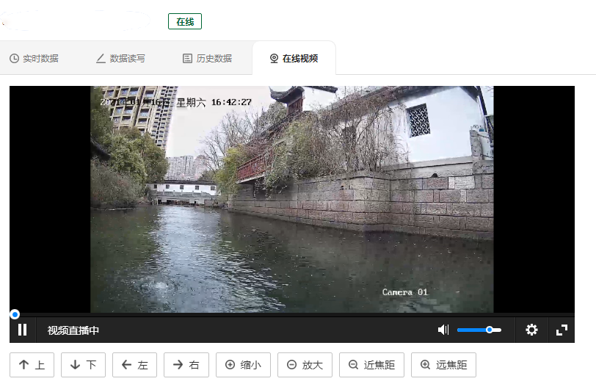Set near focus with the 近焦距 button

371,365
